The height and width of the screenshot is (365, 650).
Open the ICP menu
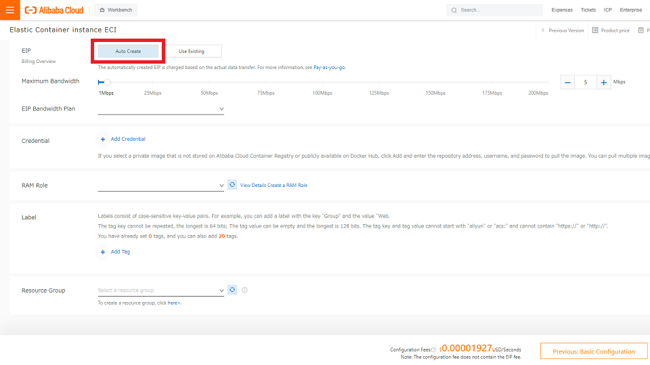point(608,10)
